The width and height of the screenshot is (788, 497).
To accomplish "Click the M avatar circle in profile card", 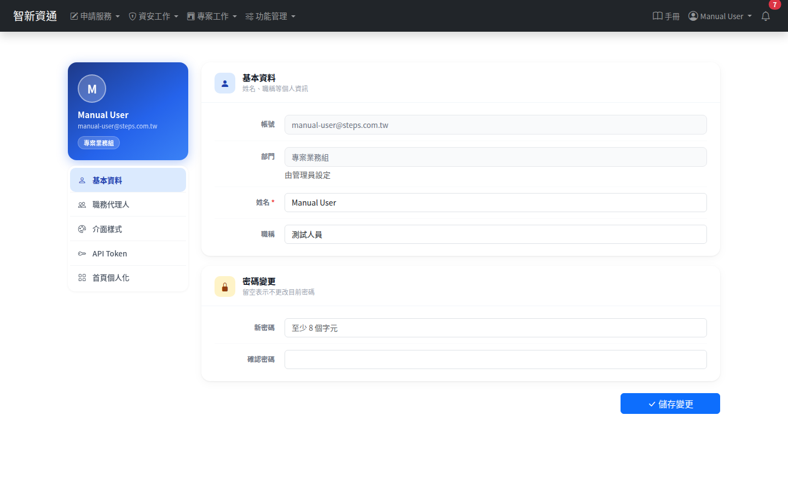I will pyautogui.click(x=92, y=89).
